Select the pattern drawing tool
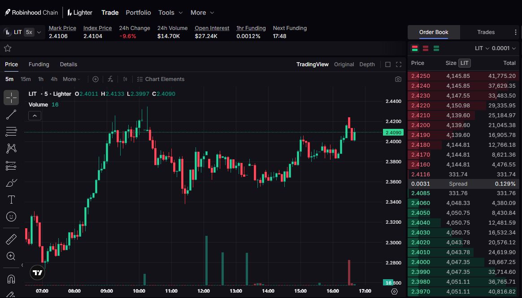The image size is (522, 298). [x=11, y=148]
